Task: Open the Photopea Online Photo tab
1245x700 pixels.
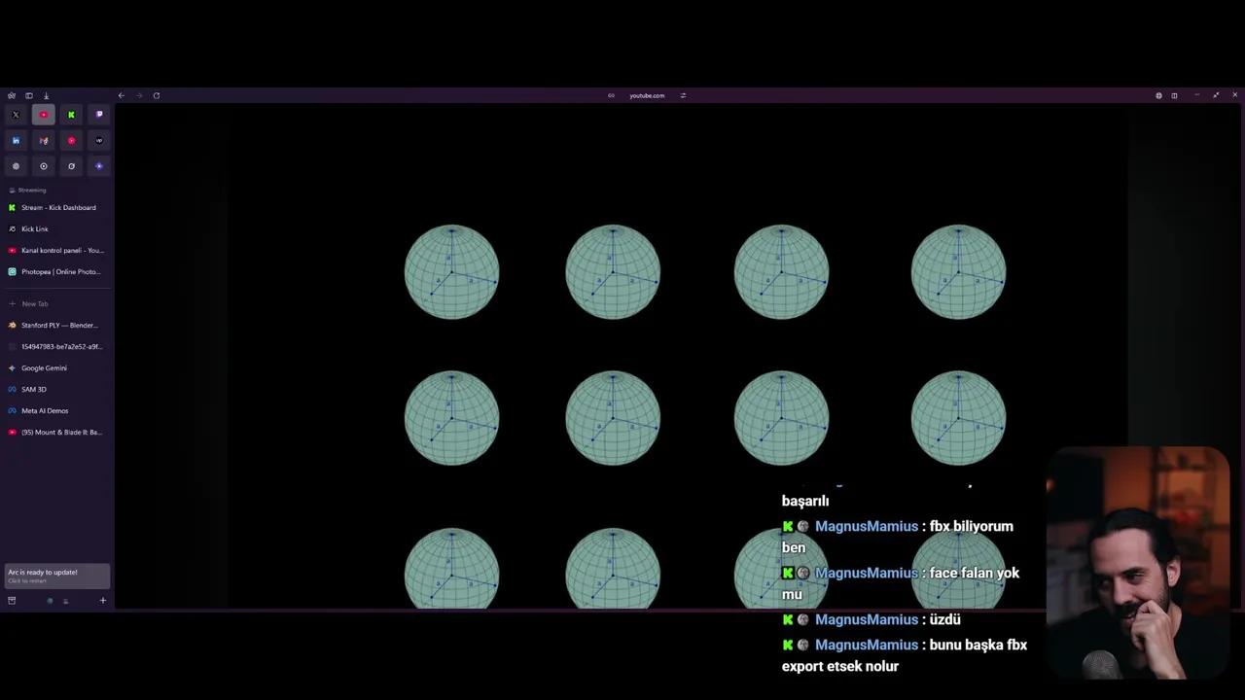Action: click(57, 272)
